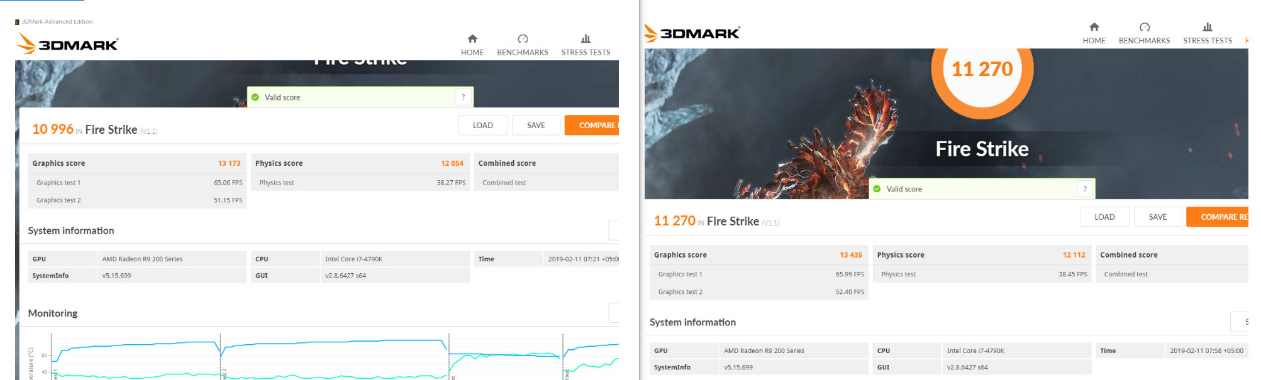Click the AMD Radeon R9 200 Series GPU cell in left window

[x=172, y=259]
